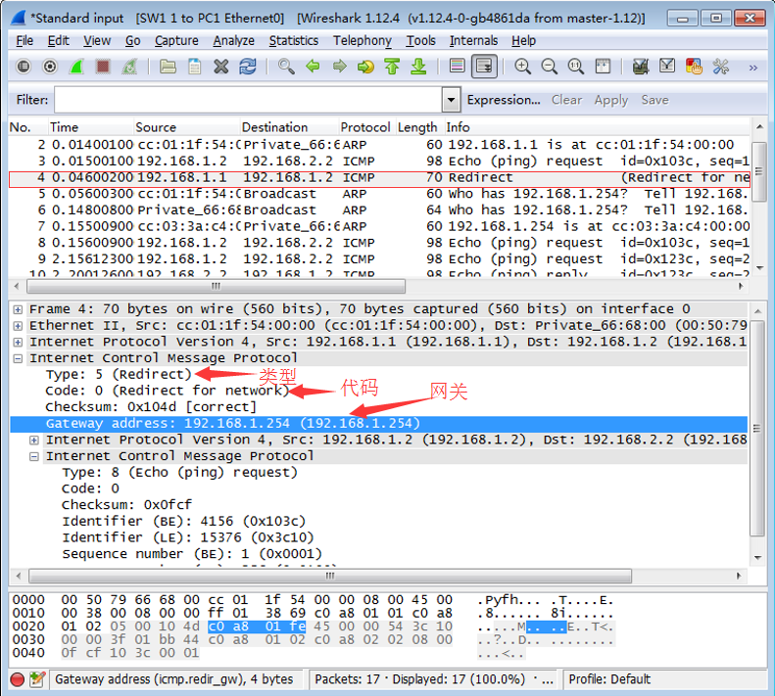Screen dimensions: 775x696
Task: Restart the running live capture
Action: point(129,67)
